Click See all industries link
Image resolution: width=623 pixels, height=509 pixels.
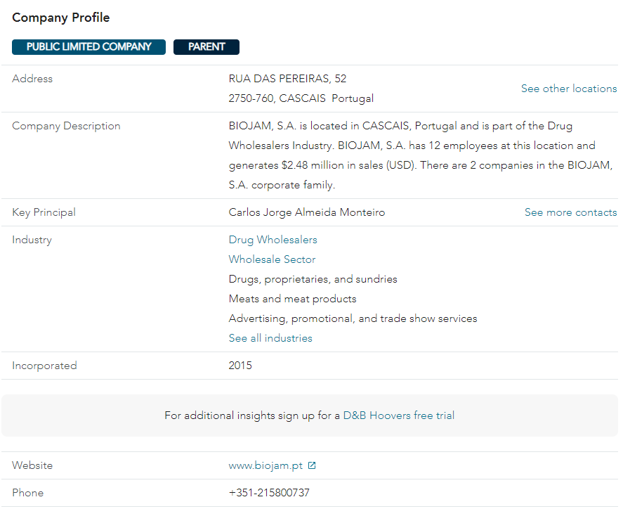270,338
